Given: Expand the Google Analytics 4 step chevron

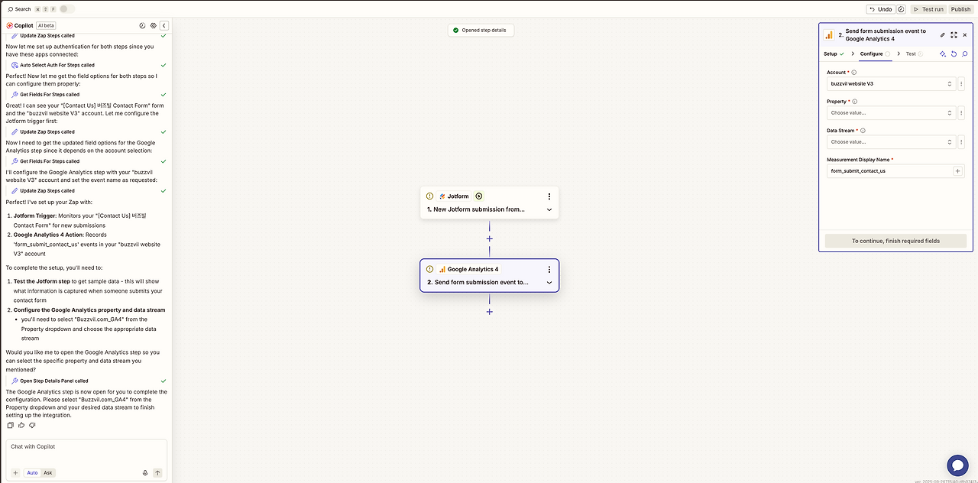Looking at the screenshot, I should [549, 283].
